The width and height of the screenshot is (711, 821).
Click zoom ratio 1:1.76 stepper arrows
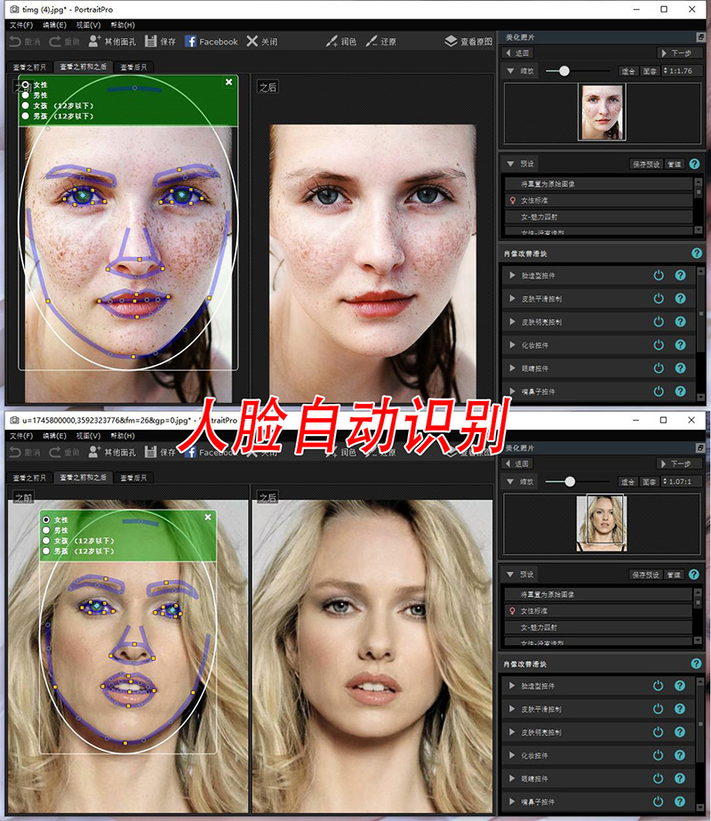click(x=666, y=70)
